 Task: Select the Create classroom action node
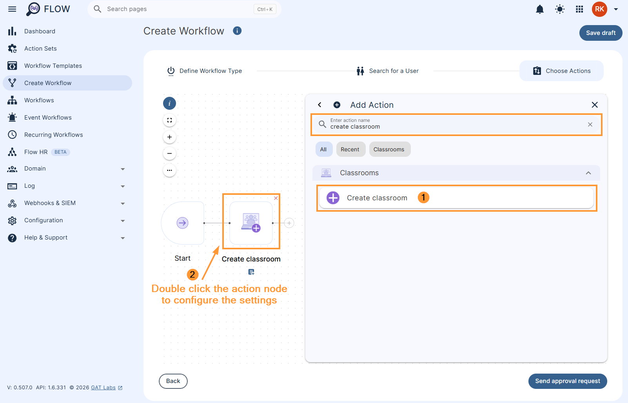(251, 223)
